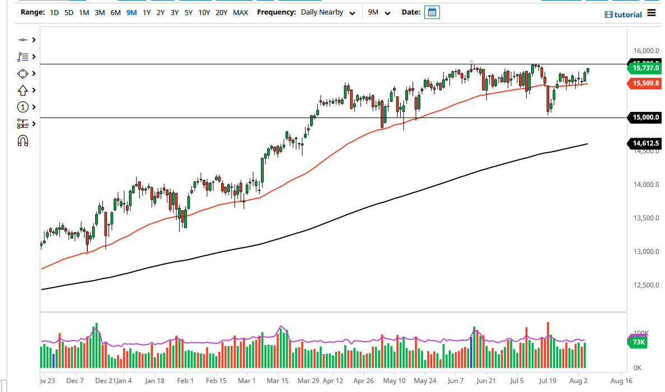Viewport: 665px width, 392px height.
Task: Open the annotations list tool
Action: pos(22,56)
